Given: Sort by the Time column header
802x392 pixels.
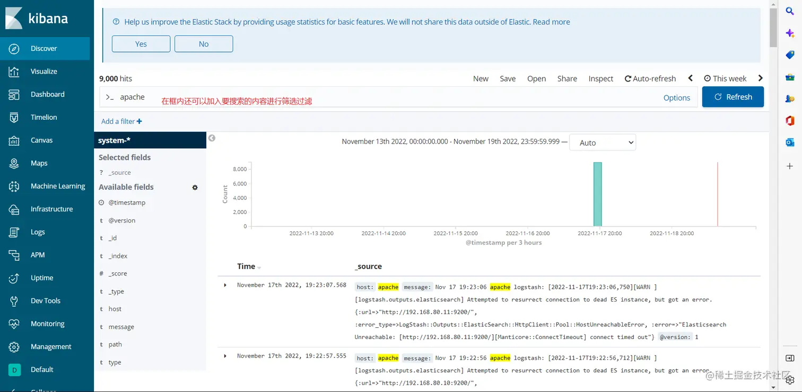Looking at the screenshot, I should point(249,266).
